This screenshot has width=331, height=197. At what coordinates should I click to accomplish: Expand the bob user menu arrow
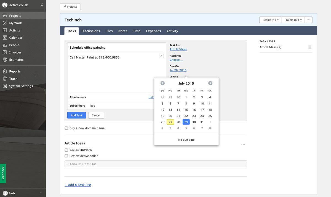pyautogui.click(x=41, y=193)
